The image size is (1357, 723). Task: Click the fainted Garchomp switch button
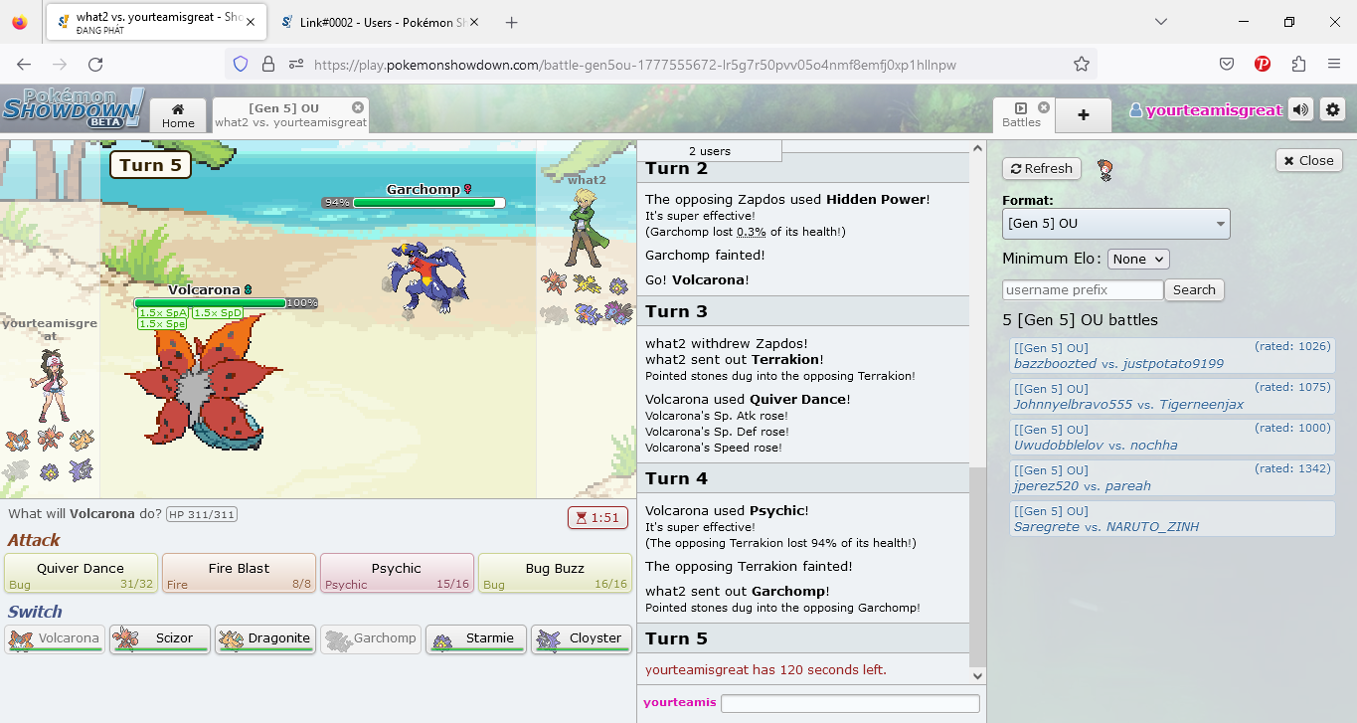(x=371, y=638)
